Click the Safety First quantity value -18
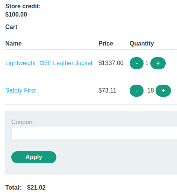Viewport: 177px width, 193px height. (x=150, y=90)
